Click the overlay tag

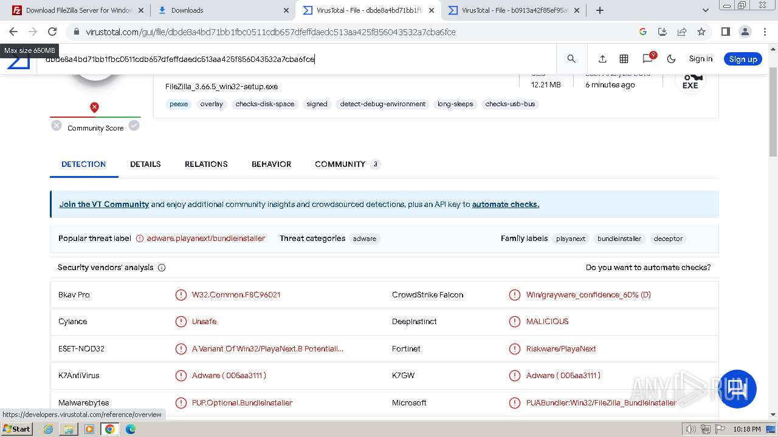click(212, 104)
